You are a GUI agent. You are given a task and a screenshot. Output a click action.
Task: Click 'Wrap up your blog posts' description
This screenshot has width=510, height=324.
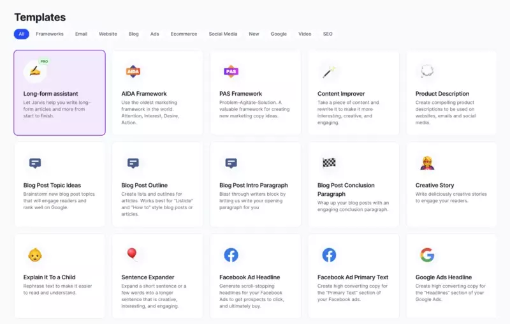pos(353,206)
